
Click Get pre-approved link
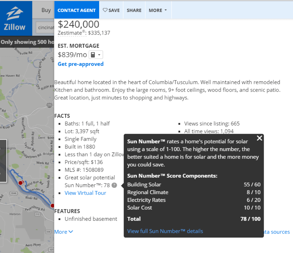pyautogui.click(x=81, y=64)
